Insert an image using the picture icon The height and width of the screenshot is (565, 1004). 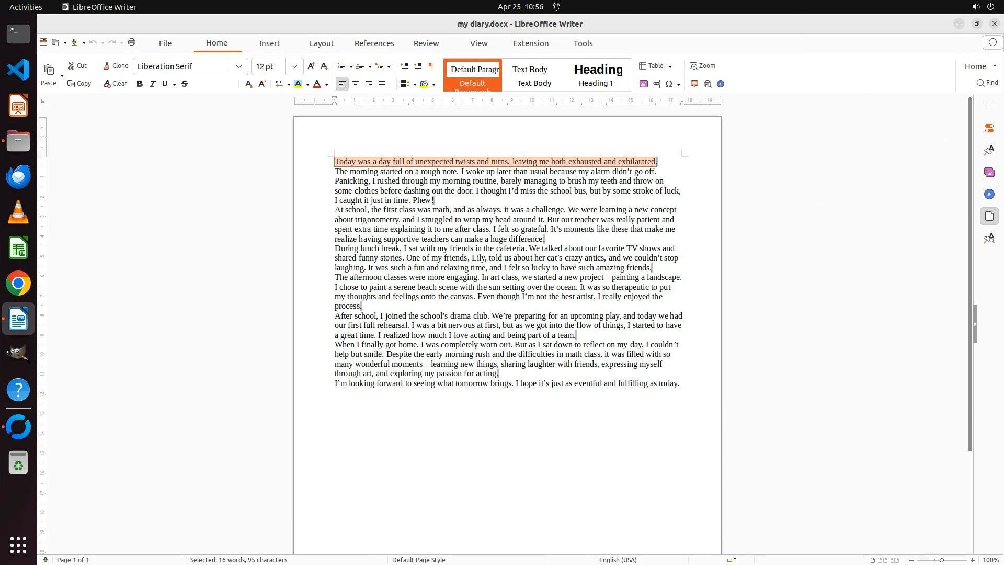[644, 84]
